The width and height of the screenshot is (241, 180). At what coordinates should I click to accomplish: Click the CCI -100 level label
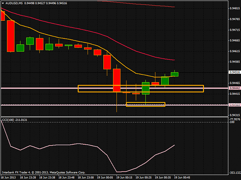(x=232, y=122)
